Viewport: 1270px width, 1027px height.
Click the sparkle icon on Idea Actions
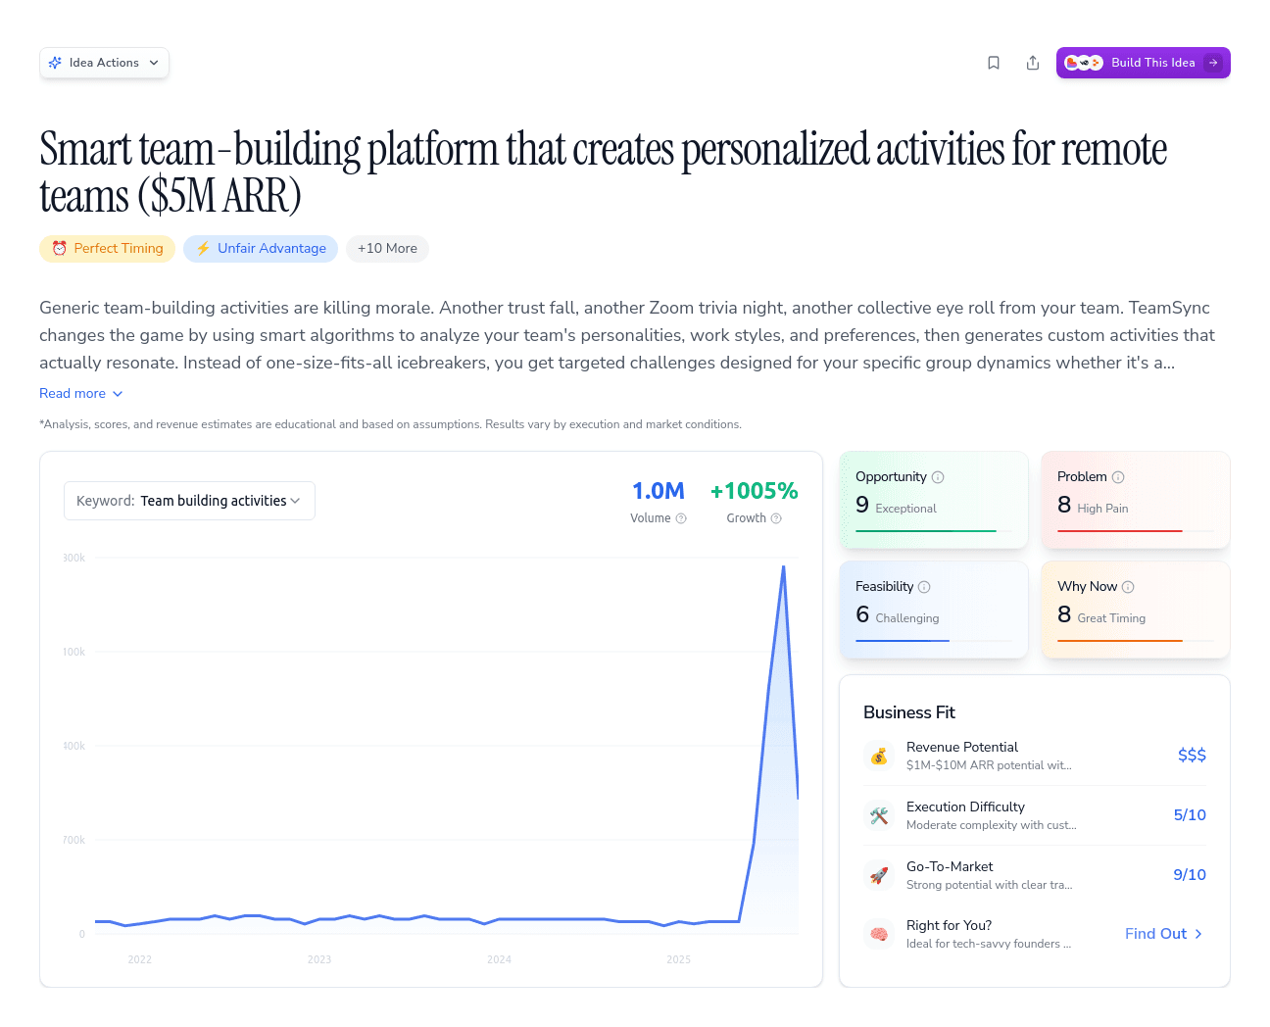click(x=56, y=62)
